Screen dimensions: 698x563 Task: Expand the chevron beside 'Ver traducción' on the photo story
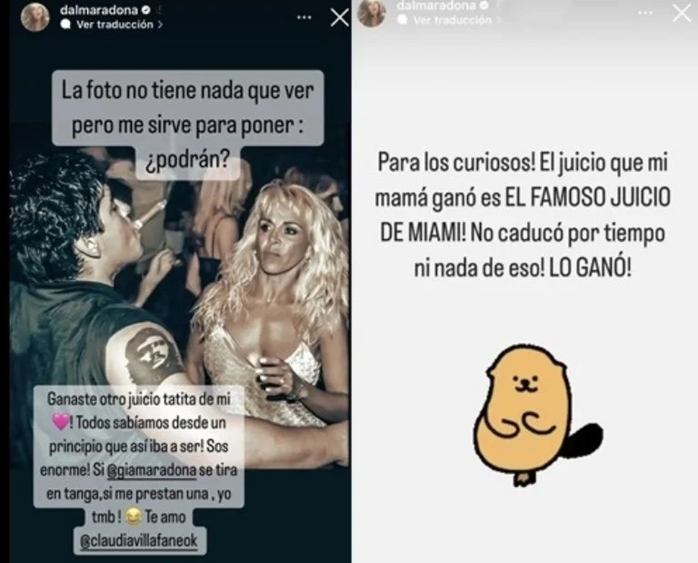tap(159, 25)
